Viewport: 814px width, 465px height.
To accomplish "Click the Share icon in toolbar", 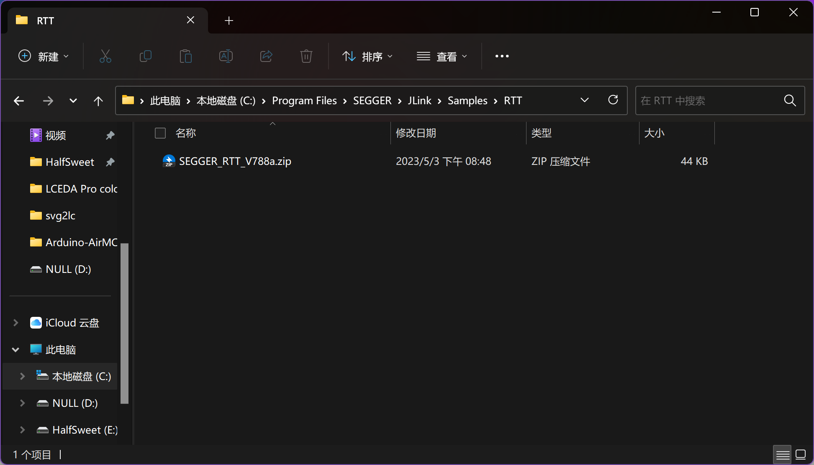I will [266, 56].
